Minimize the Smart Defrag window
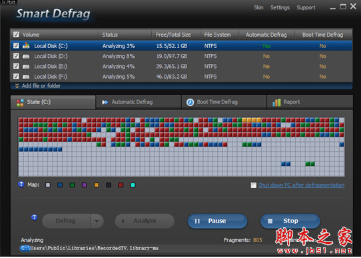Screen dimensions: 361x258 pyautogui.click(x=332, y=8)
